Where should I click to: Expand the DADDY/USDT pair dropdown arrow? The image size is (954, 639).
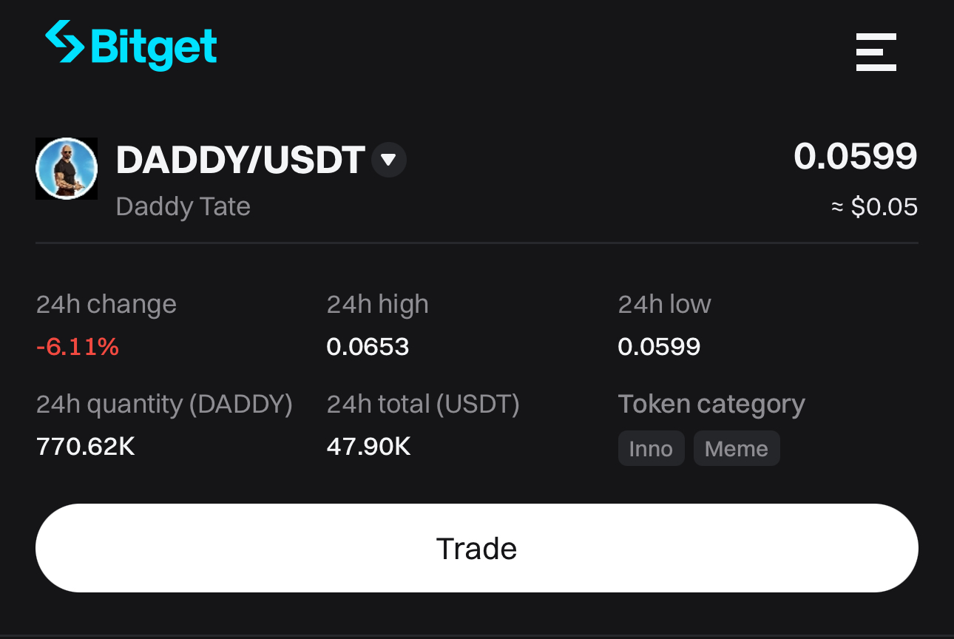(389, 160)
